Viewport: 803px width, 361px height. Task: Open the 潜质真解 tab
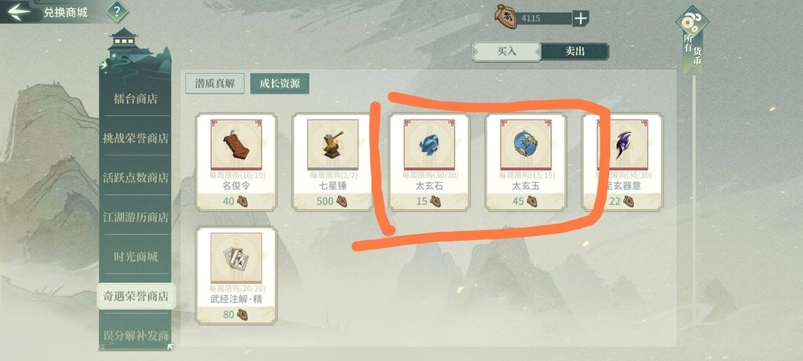coord(215,83)
